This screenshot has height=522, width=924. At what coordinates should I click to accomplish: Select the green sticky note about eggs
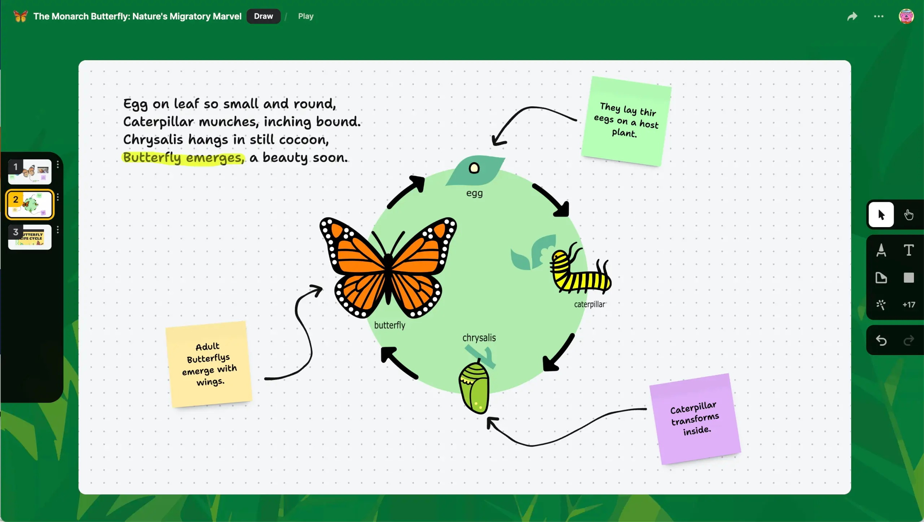click(626, 121)
